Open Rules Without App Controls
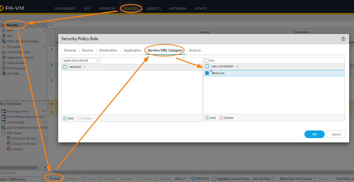The width and height of the screenshot is (354, 182). (25, 117)
